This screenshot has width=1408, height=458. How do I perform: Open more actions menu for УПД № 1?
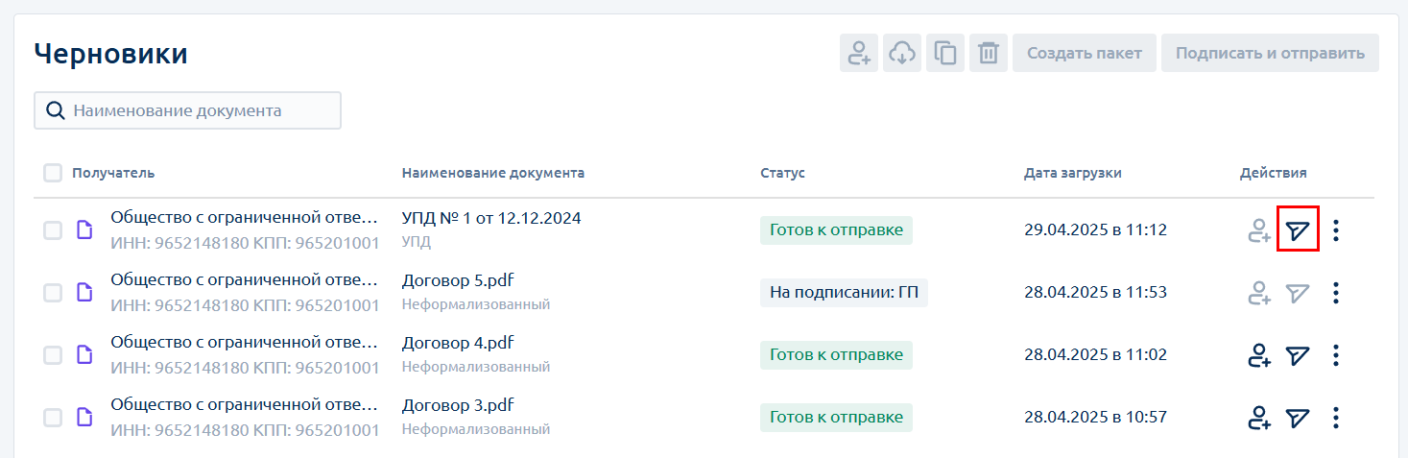(1336, 230)
